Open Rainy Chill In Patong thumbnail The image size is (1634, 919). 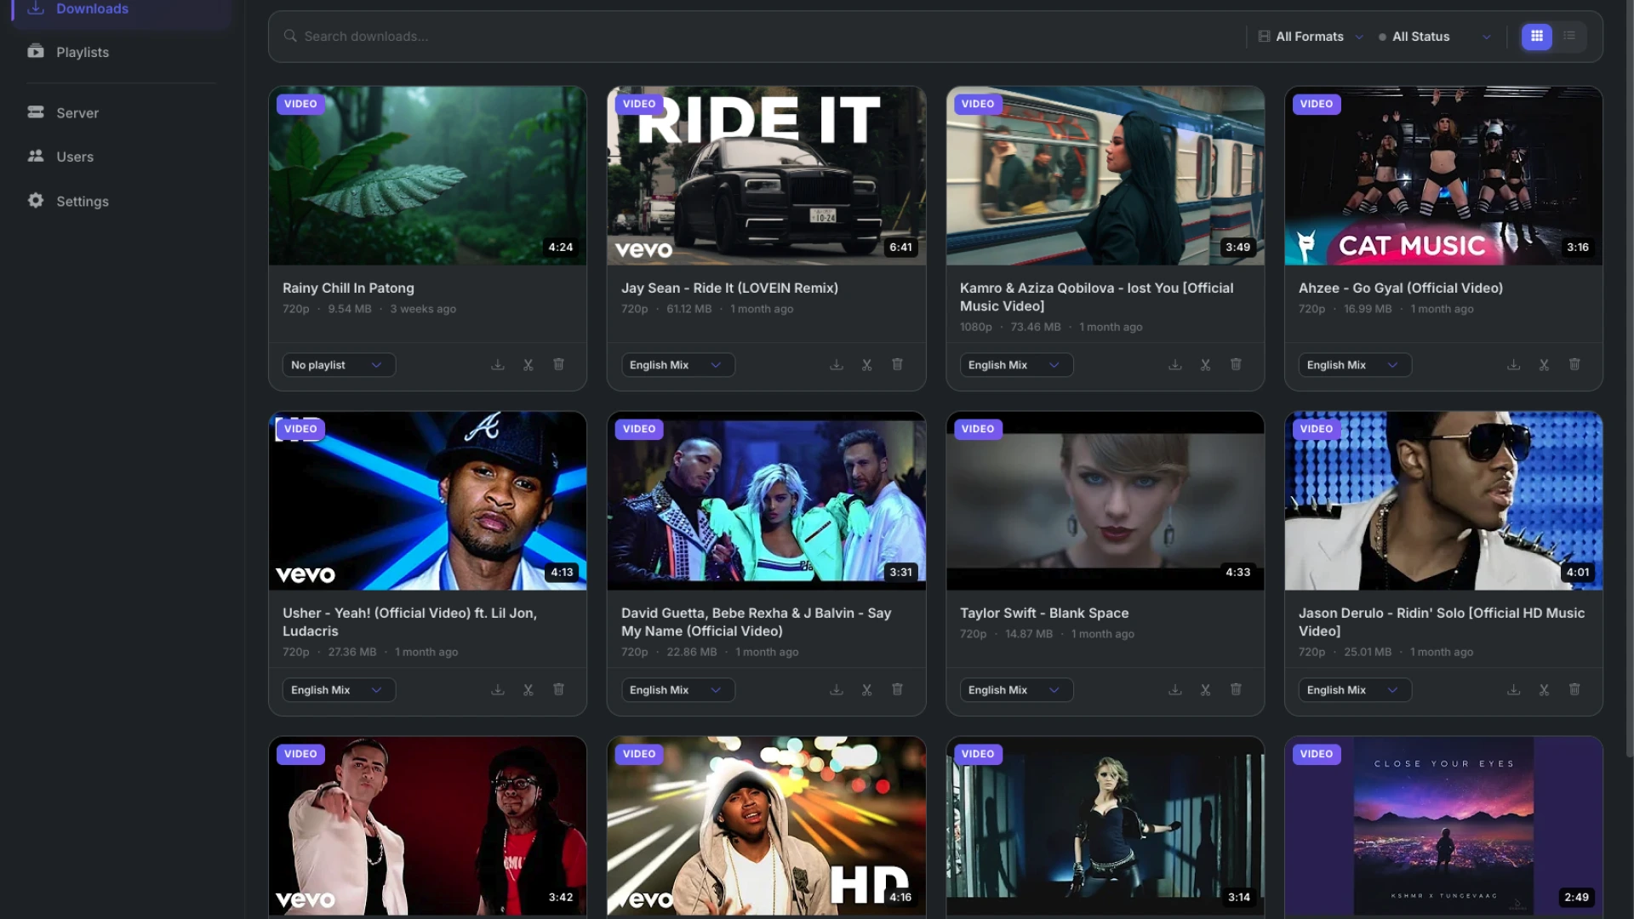[427, 175]
